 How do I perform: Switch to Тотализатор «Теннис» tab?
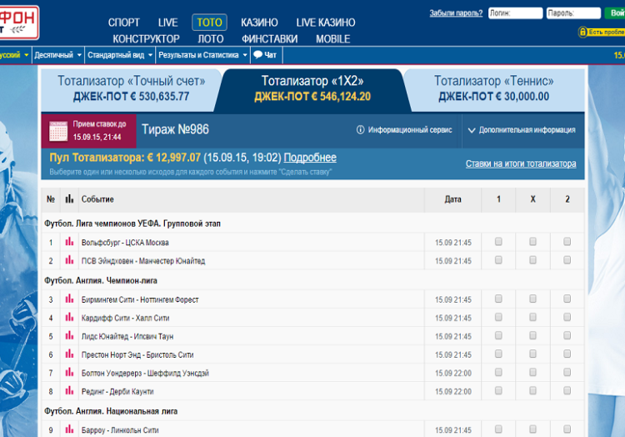(x=494, y=89)
